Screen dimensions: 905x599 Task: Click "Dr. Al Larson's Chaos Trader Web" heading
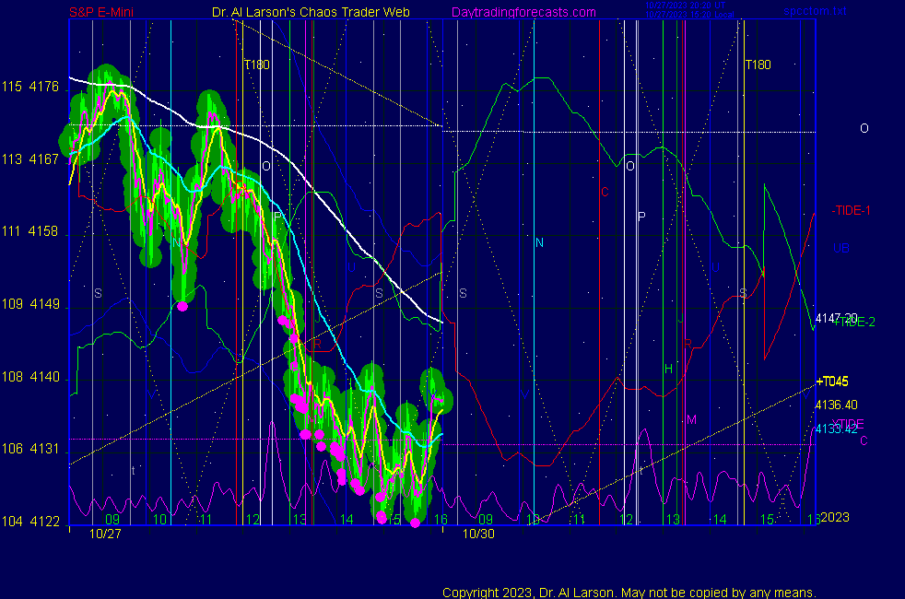pos(311,12)
